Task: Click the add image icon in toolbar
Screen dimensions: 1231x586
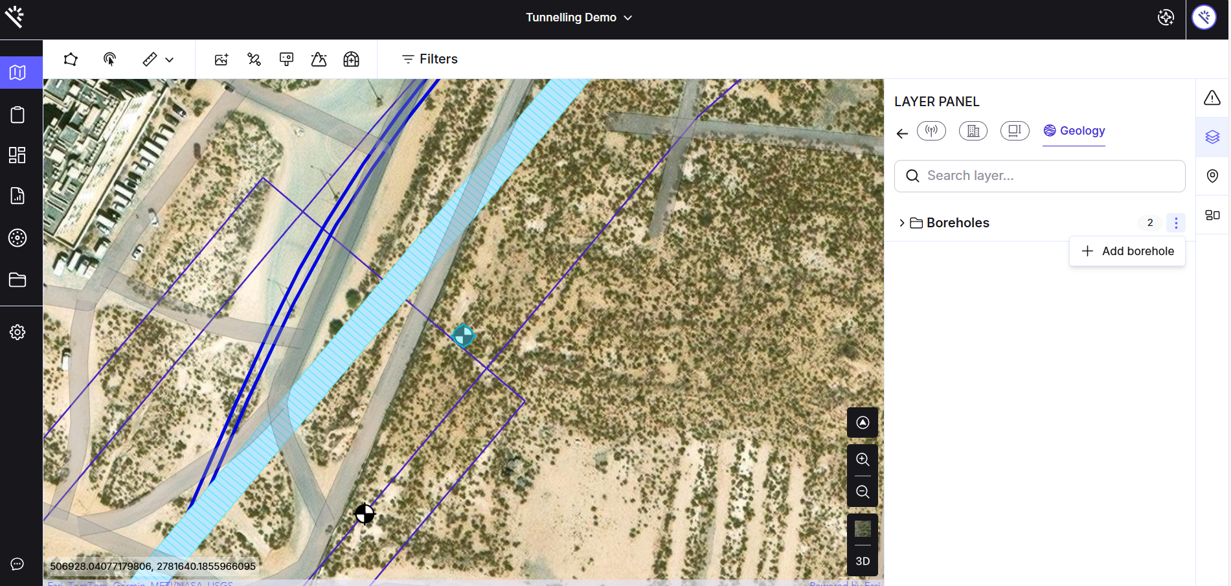Action: [221, 60]
